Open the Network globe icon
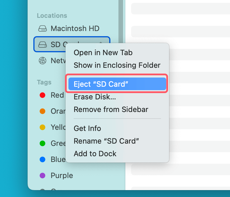This screenshot has height=197, width=230. 43,61
